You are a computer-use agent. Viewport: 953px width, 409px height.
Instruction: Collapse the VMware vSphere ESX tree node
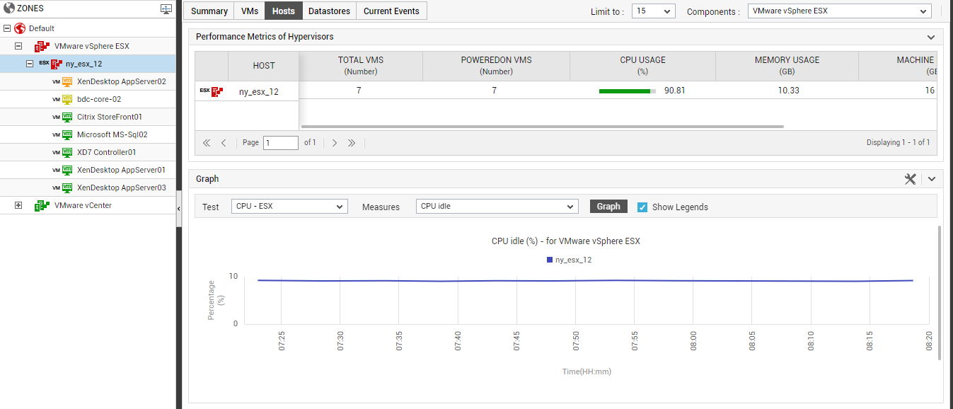[x=18, y=46]
